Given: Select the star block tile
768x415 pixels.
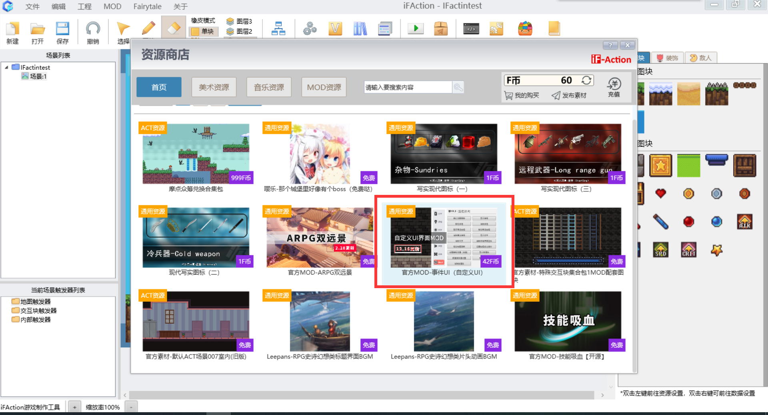Looking at the screenshot, I should [x=660, y=165].
